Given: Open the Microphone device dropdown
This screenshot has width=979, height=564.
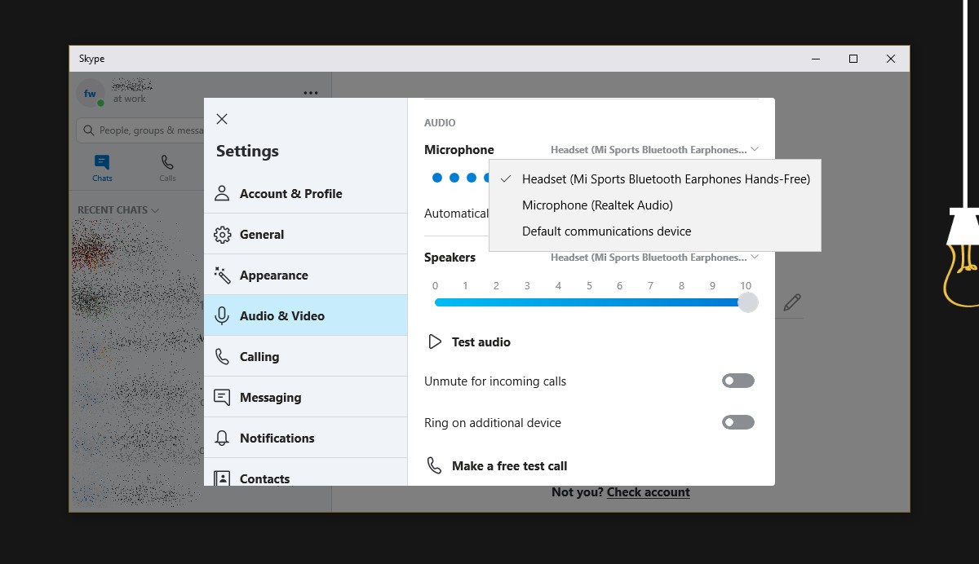Looking at the screenshot, I should pos(653,149).
